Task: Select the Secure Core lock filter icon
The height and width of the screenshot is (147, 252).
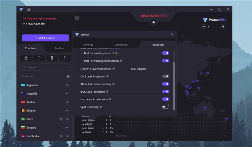Action: coord(26,58)
